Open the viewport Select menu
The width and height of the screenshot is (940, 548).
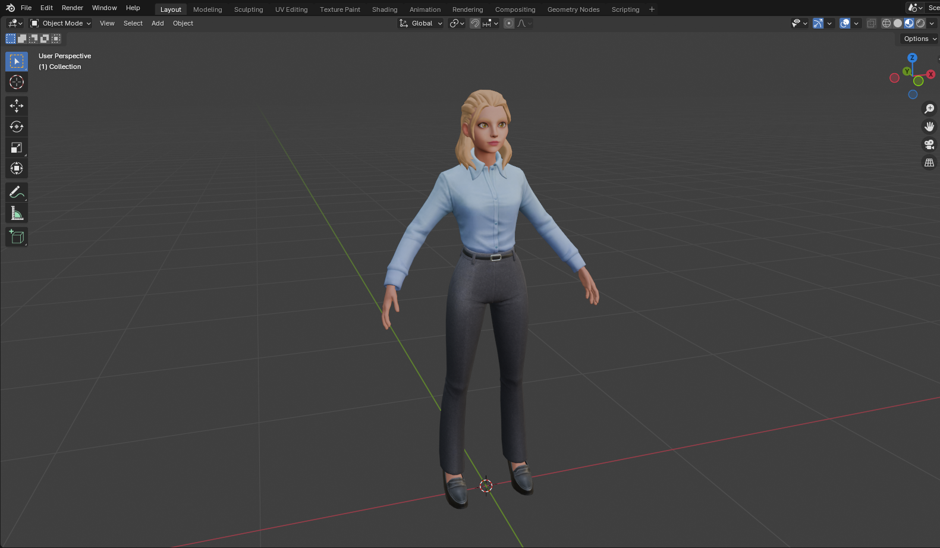tap(133, 23)
